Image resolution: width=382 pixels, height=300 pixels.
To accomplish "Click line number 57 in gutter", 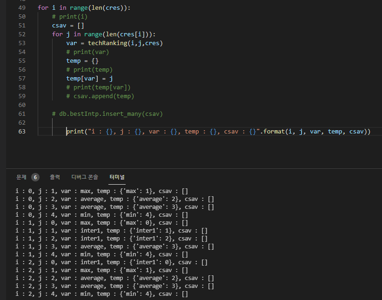I will click(x=22, y=79).
